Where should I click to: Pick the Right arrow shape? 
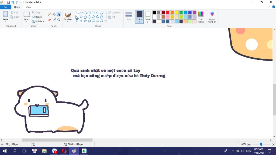93,17
